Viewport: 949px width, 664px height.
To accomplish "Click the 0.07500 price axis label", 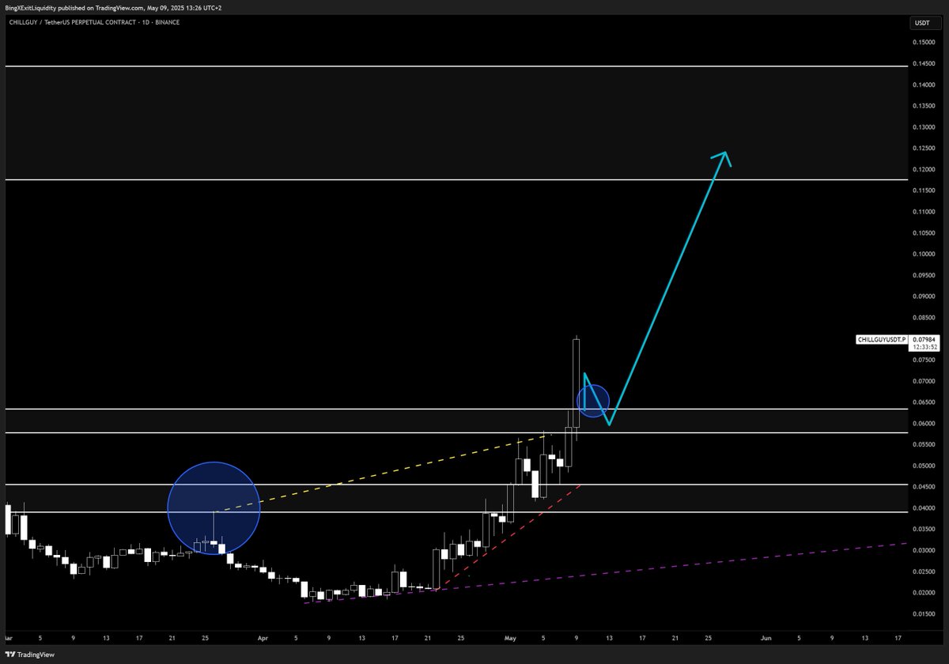I will (x=923, y=360).
